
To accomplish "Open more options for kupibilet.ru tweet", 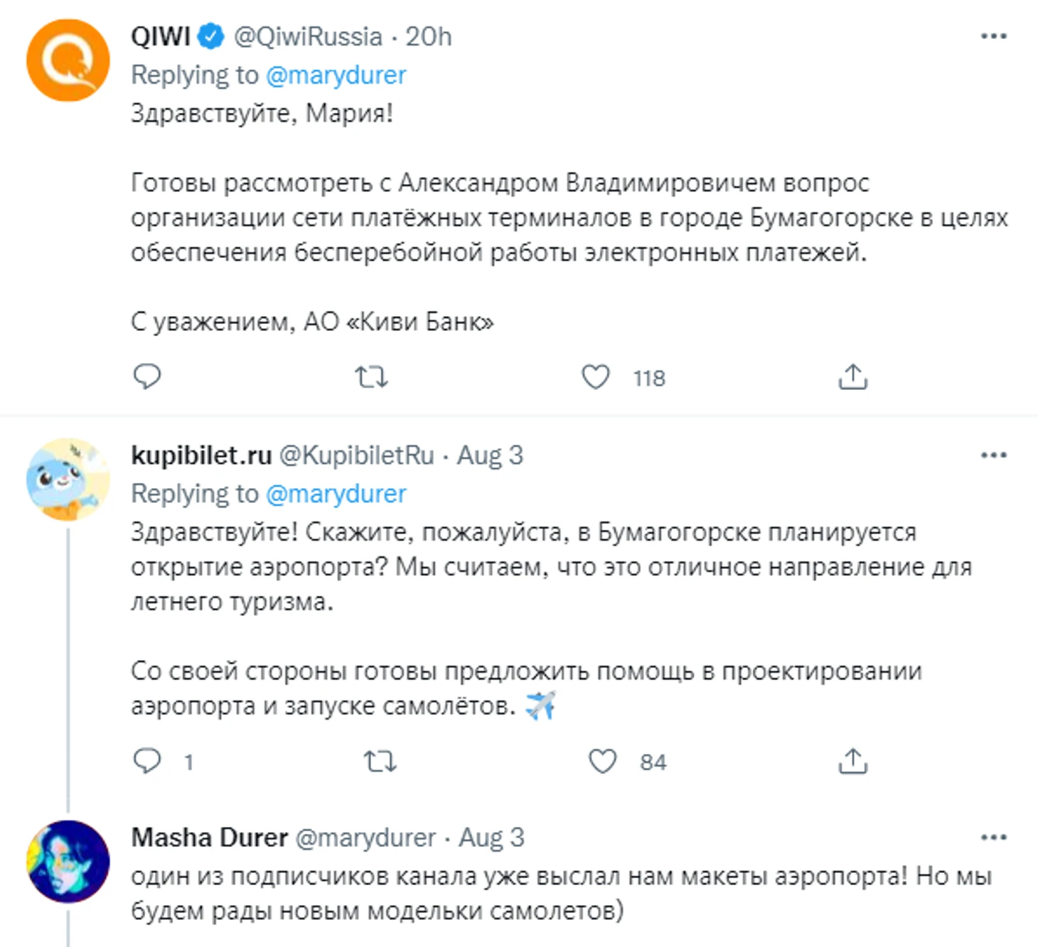I will pyautogui.click(x=993, y=455).
